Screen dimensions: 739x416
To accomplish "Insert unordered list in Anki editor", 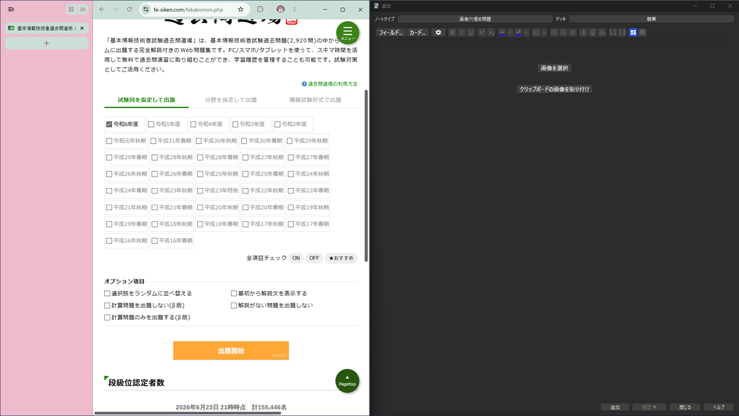I will coord(554,33).
